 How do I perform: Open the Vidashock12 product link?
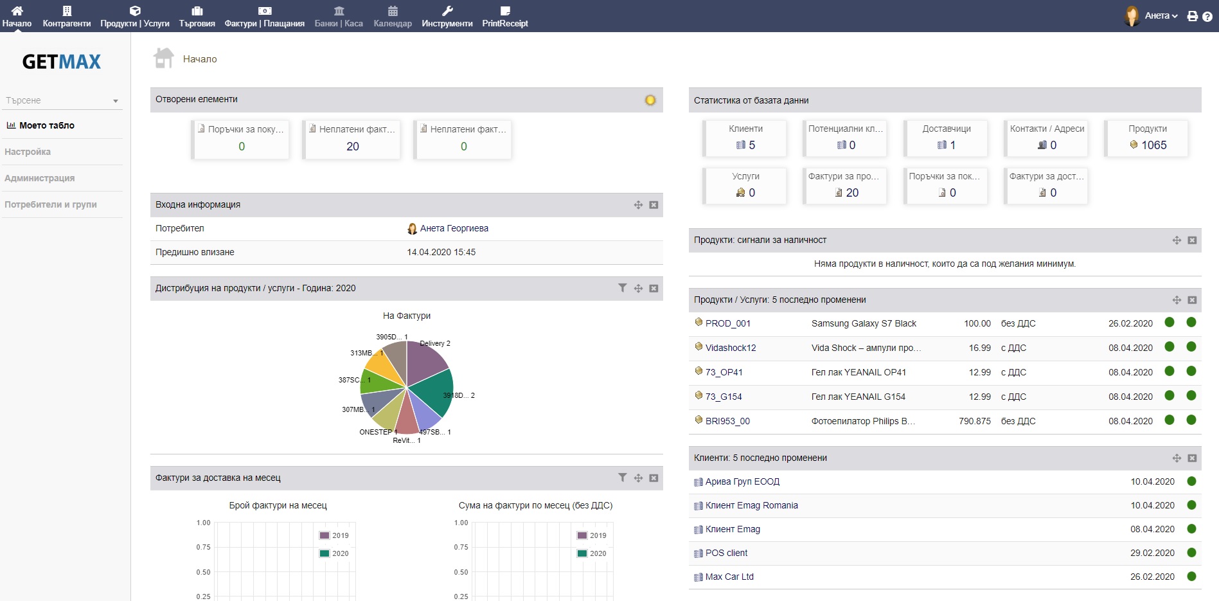pos(731,348)
